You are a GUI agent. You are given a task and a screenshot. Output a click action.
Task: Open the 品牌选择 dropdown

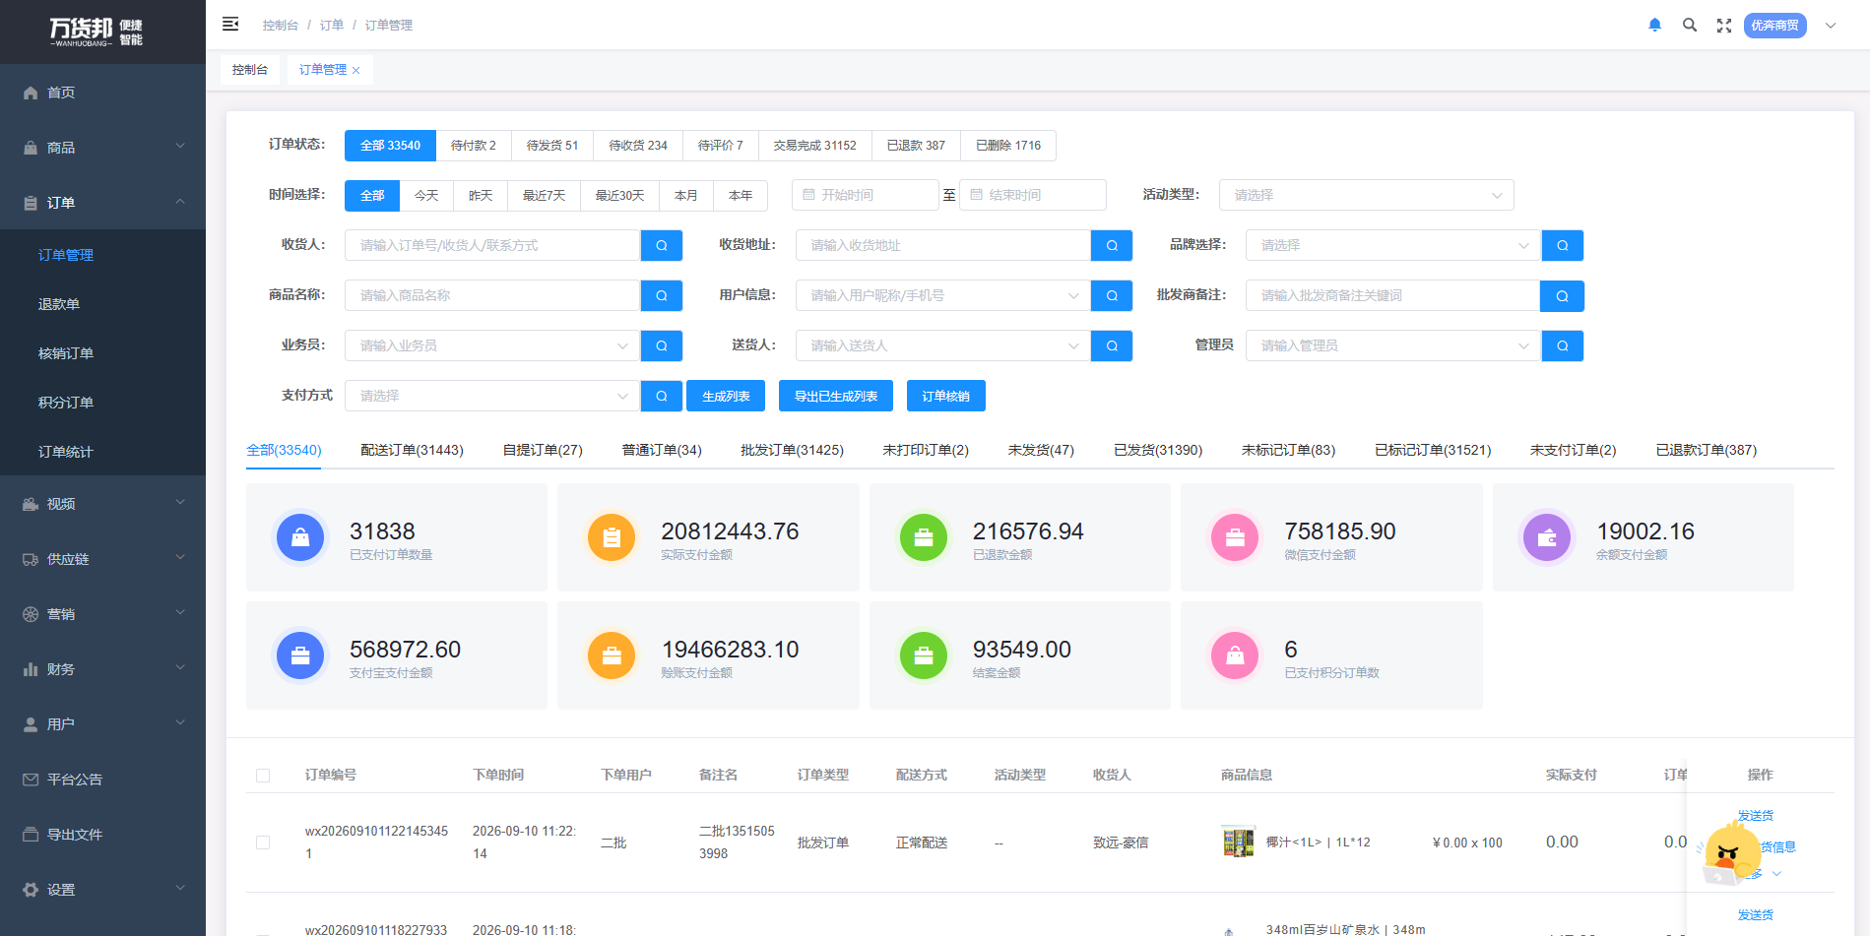coord(1393,245)
